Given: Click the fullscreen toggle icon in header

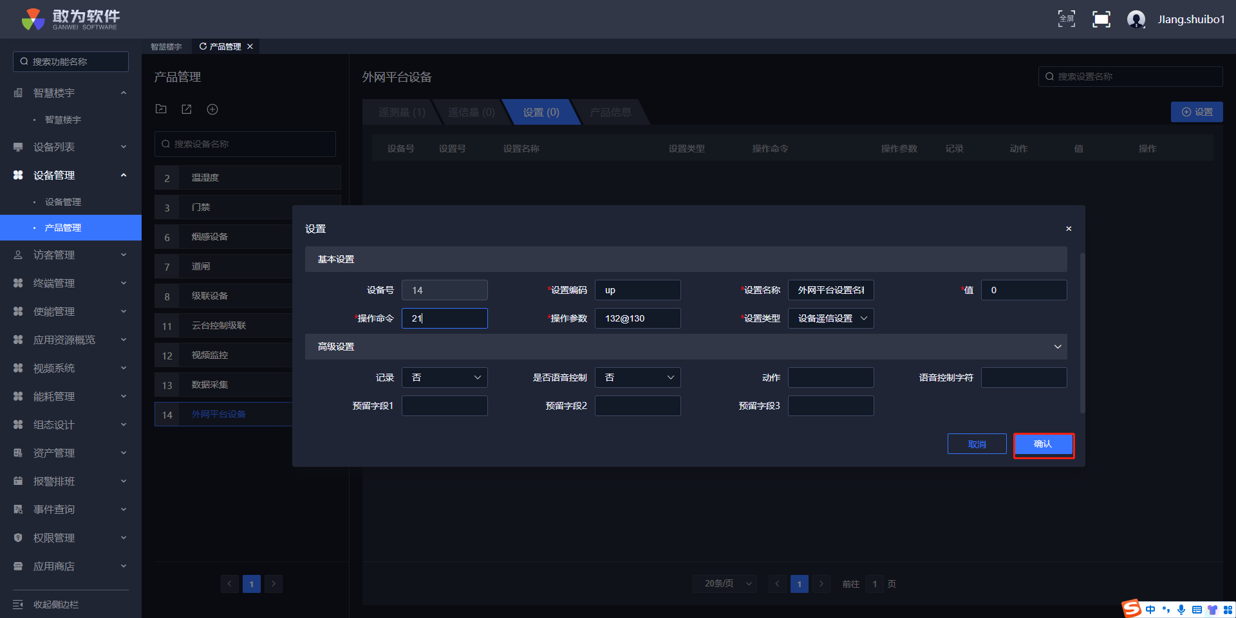Looking at the screenshot, I should coord(1101,19).
